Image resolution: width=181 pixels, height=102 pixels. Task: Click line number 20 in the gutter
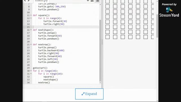(x=28, y=42)
